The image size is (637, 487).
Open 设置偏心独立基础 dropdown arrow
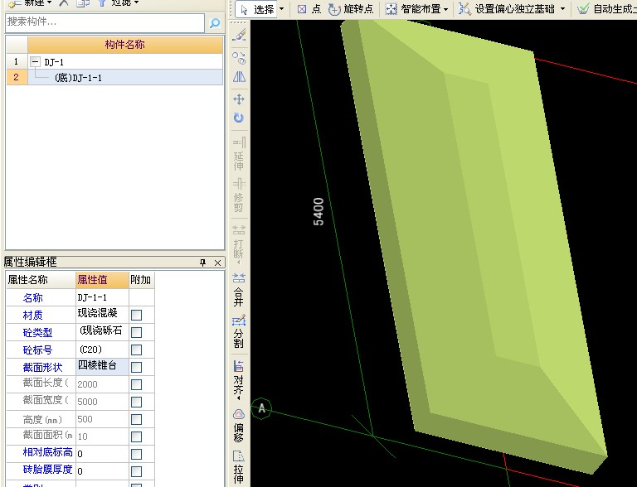[562, 9]
